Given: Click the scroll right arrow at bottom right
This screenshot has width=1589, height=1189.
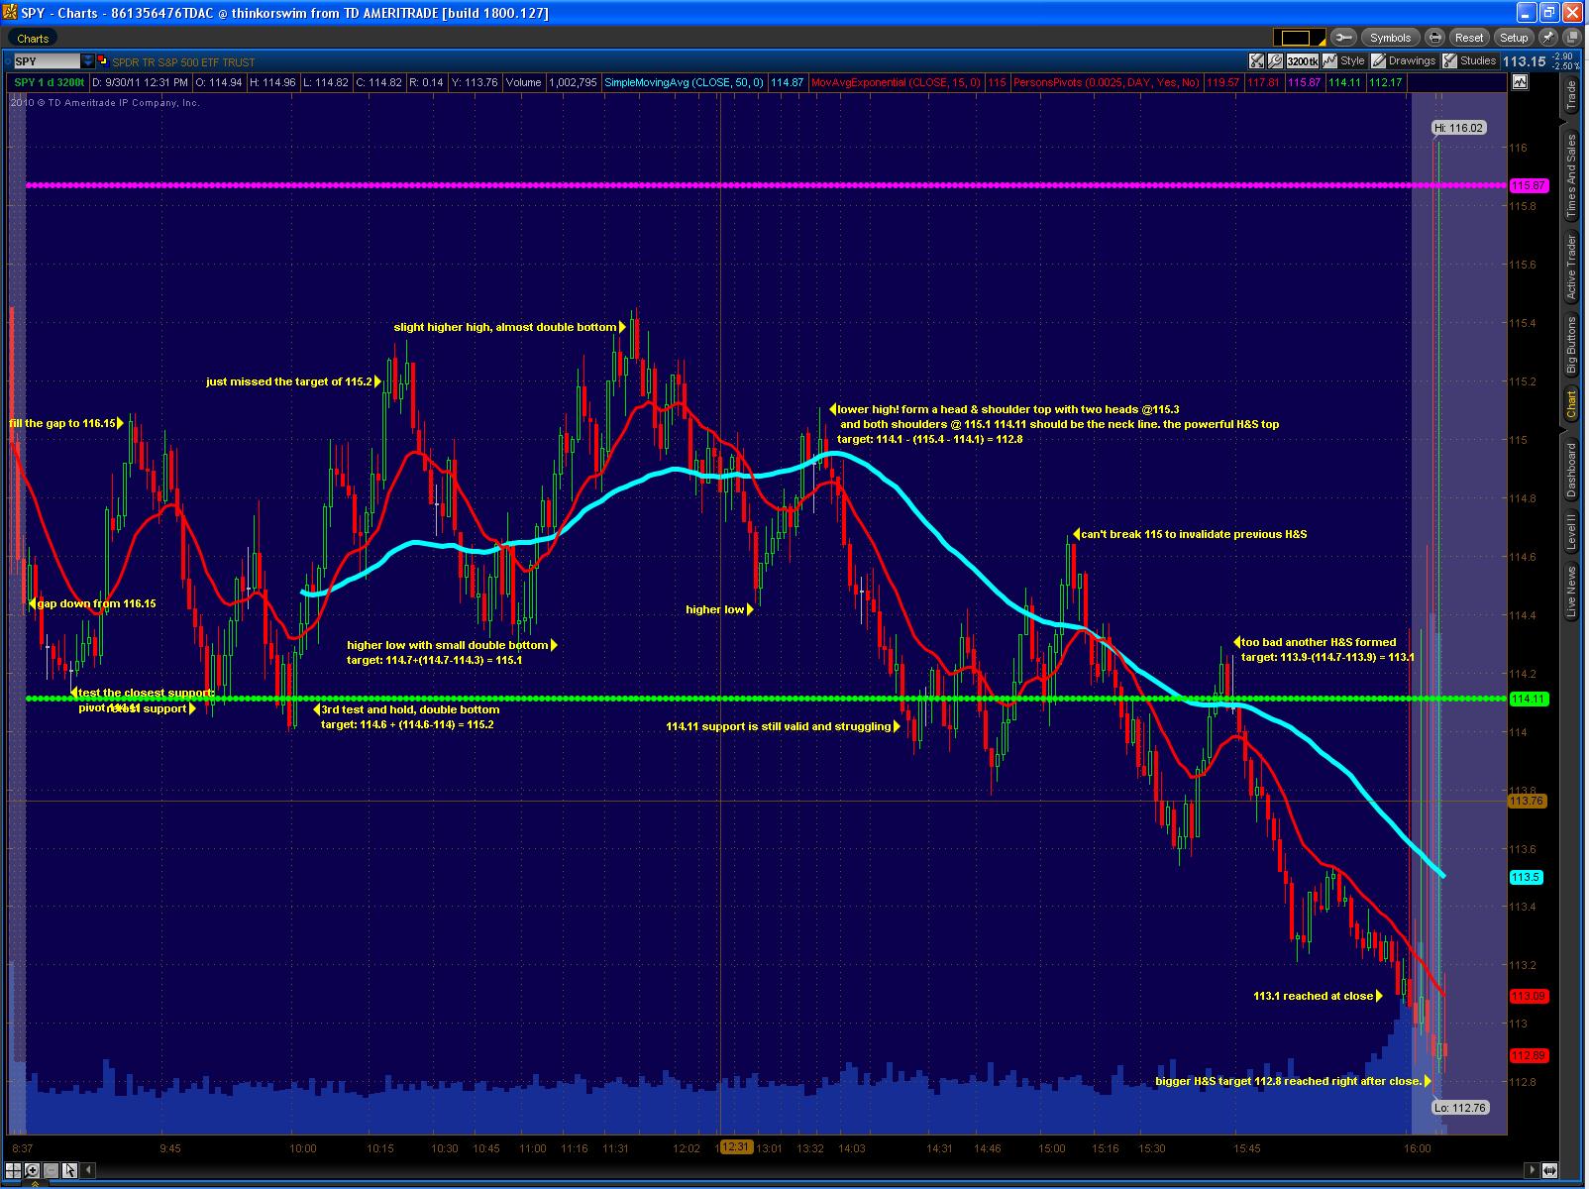Looking at the screenshot, I should click(x=1532, y=1170).
